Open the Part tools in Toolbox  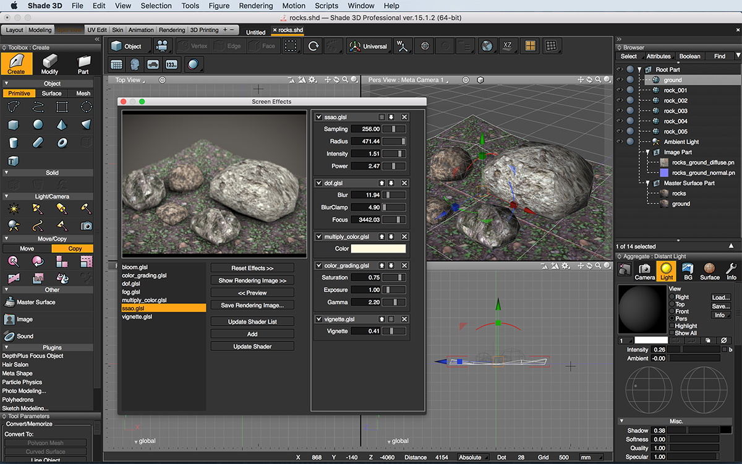point(83,64)
